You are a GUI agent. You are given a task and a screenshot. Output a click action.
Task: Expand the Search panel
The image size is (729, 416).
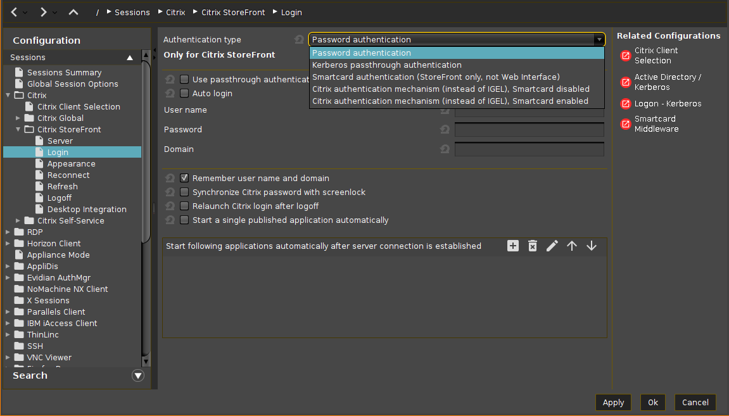tap(137, 375)
